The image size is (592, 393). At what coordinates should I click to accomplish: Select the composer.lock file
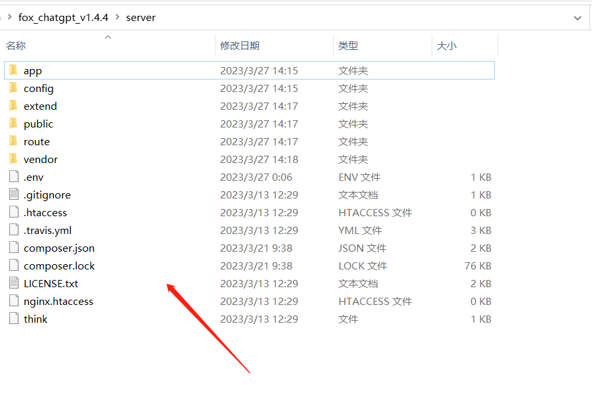(x=59, y=266)
